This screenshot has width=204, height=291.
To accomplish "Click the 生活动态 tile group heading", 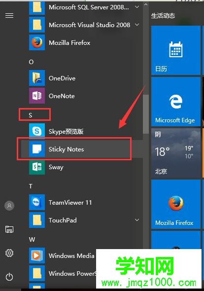I will point(163,16).
